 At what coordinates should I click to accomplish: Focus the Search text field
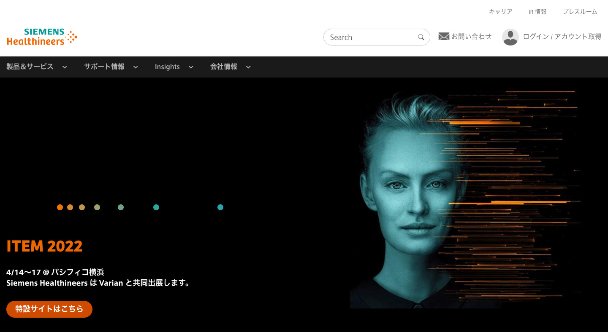pyautogui.click(x=372, y=37)
